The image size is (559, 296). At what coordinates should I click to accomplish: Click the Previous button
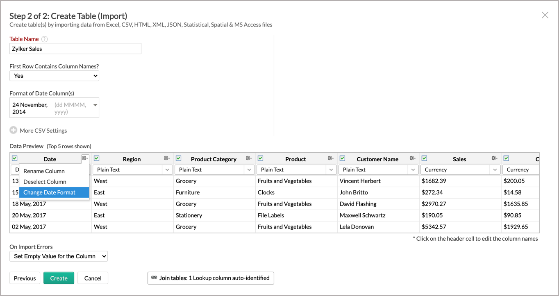click(25, 278)
